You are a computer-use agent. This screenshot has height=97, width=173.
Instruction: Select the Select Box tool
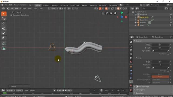4,14
